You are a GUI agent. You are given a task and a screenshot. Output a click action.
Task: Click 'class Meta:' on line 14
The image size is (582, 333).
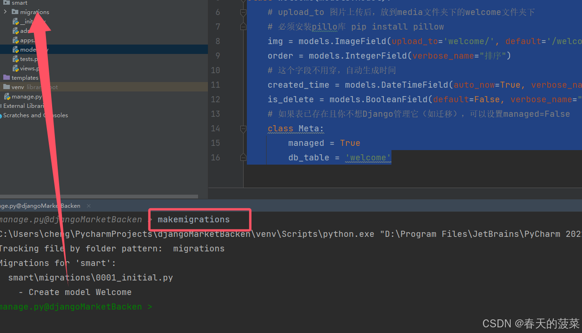(x=296, y=129)
